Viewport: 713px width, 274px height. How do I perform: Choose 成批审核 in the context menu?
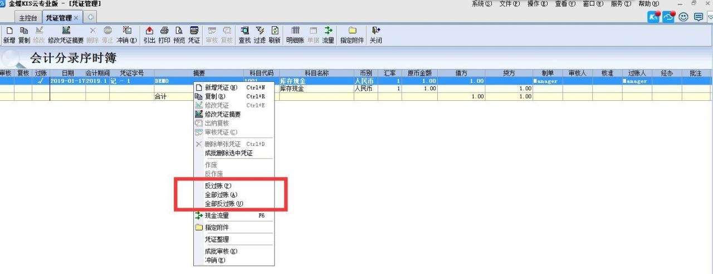coord(233,251)
